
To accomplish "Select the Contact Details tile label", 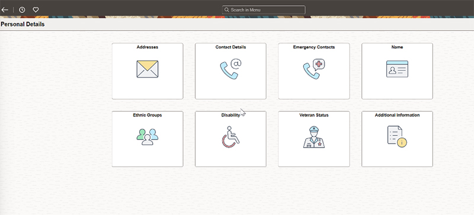I will pos(230,47).
